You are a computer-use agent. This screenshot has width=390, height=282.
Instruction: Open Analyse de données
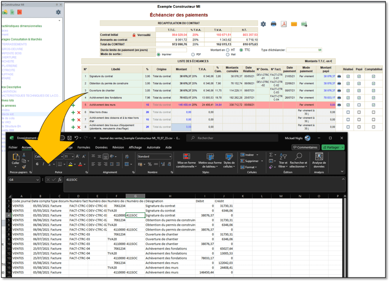(319, 160)
